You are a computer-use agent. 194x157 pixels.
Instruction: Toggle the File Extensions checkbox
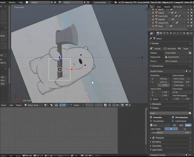point(173,117)
